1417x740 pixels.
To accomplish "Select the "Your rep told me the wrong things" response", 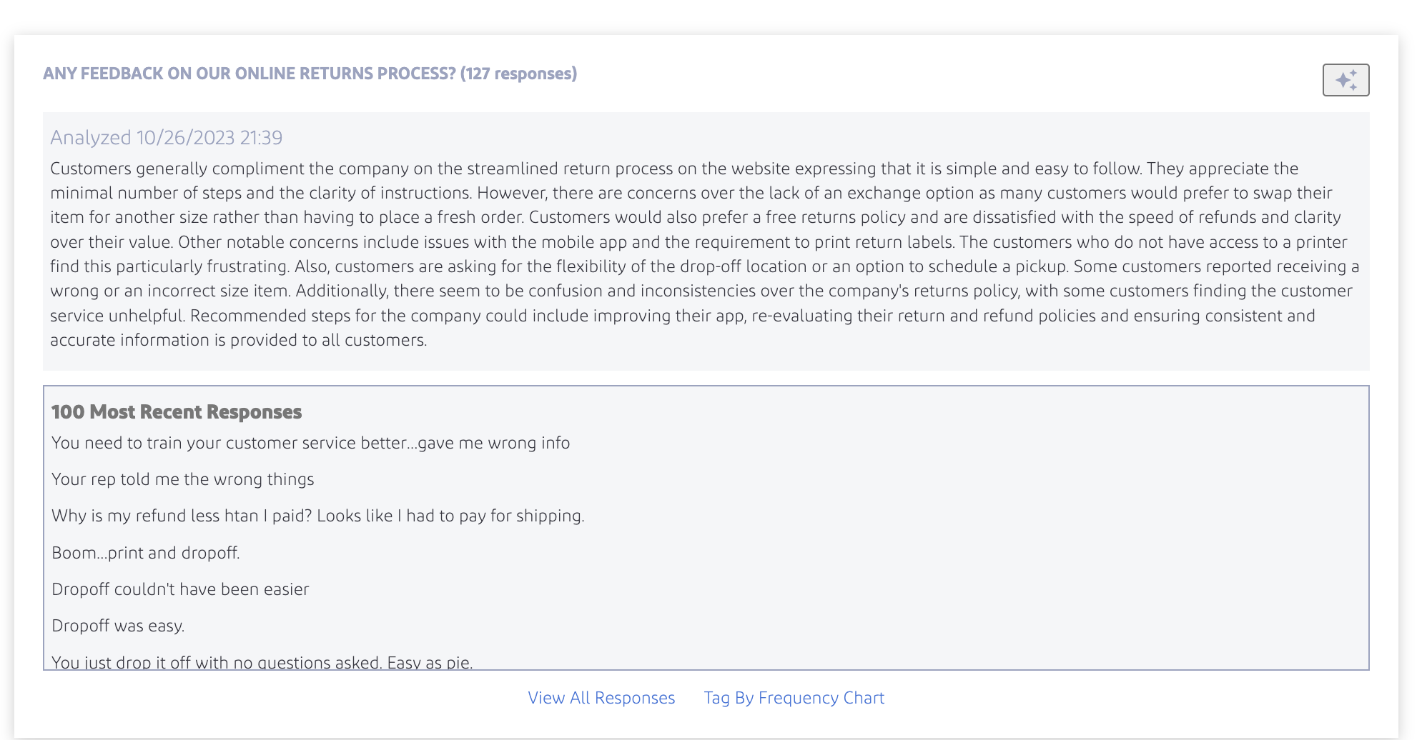I will pyautogui.click(x=182, y=479).
